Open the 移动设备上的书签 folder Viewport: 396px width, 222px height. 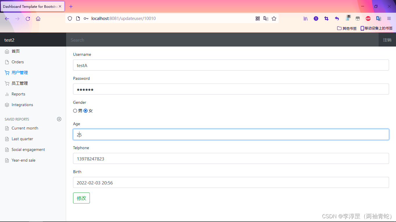(x=377, y=28)
